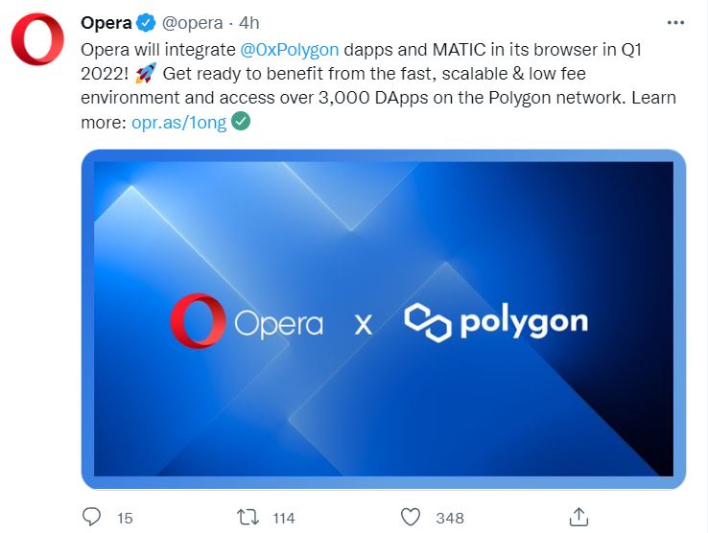Click the Opera profile avatar logo
Screen dimensions: 708x533
37,38
